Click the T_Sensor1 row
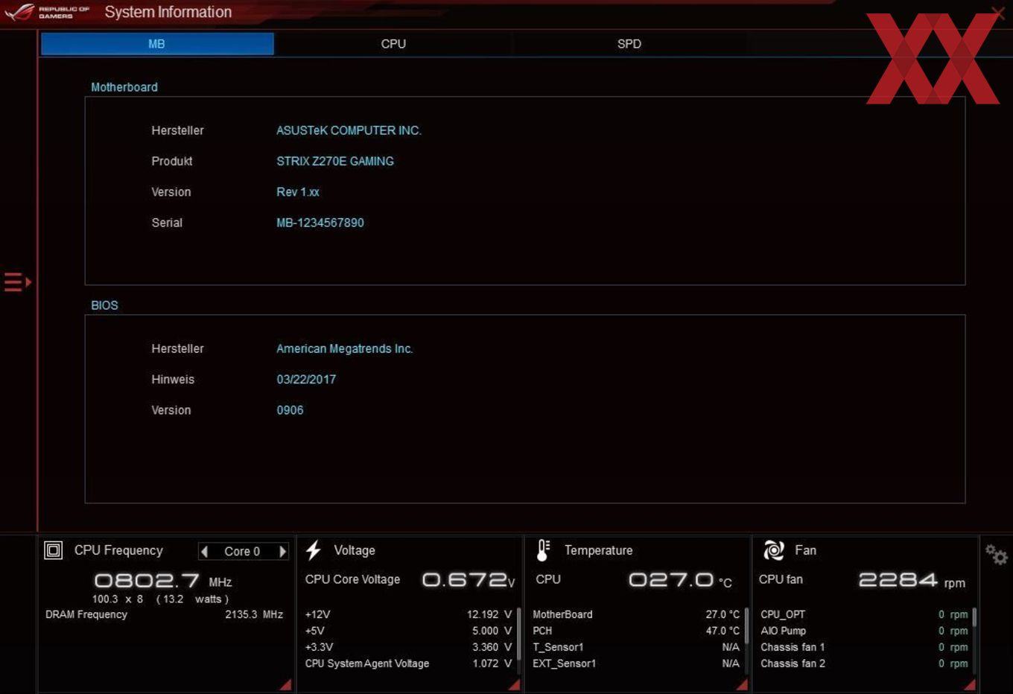This screenshot has height=694, width=1013. 636,647
